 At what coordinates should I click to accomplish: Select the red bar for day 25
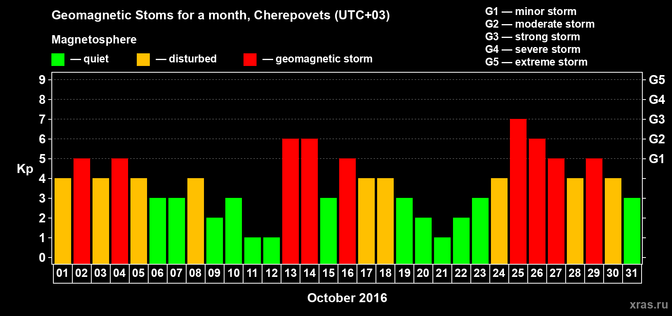[518, 191]
